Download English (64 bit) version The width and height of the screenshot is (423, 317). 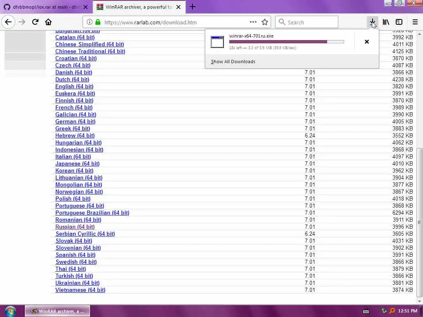[x=74, y=86]
